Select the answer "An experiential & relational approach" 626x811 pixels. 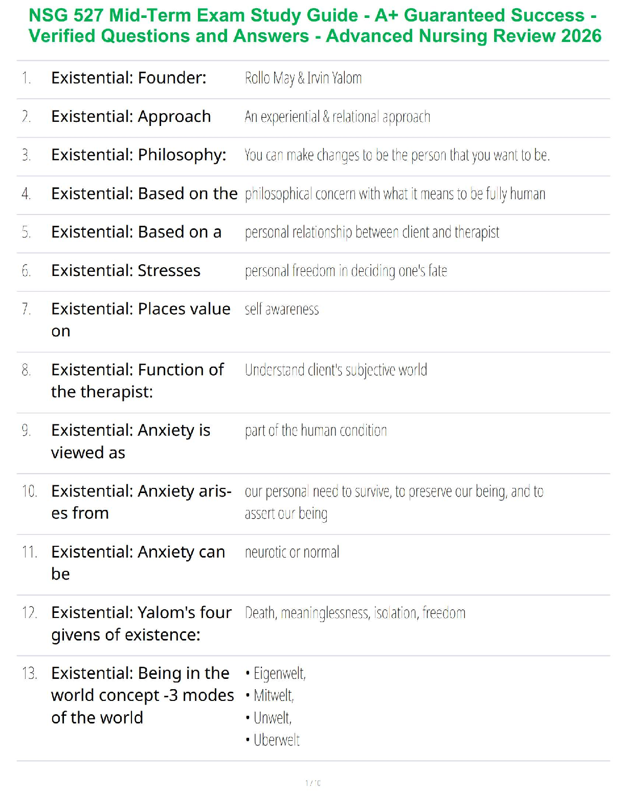337,117
